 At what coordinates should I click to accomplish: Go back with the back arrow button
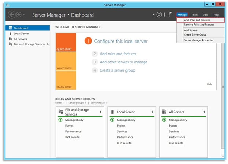click(x=11, y=15)
